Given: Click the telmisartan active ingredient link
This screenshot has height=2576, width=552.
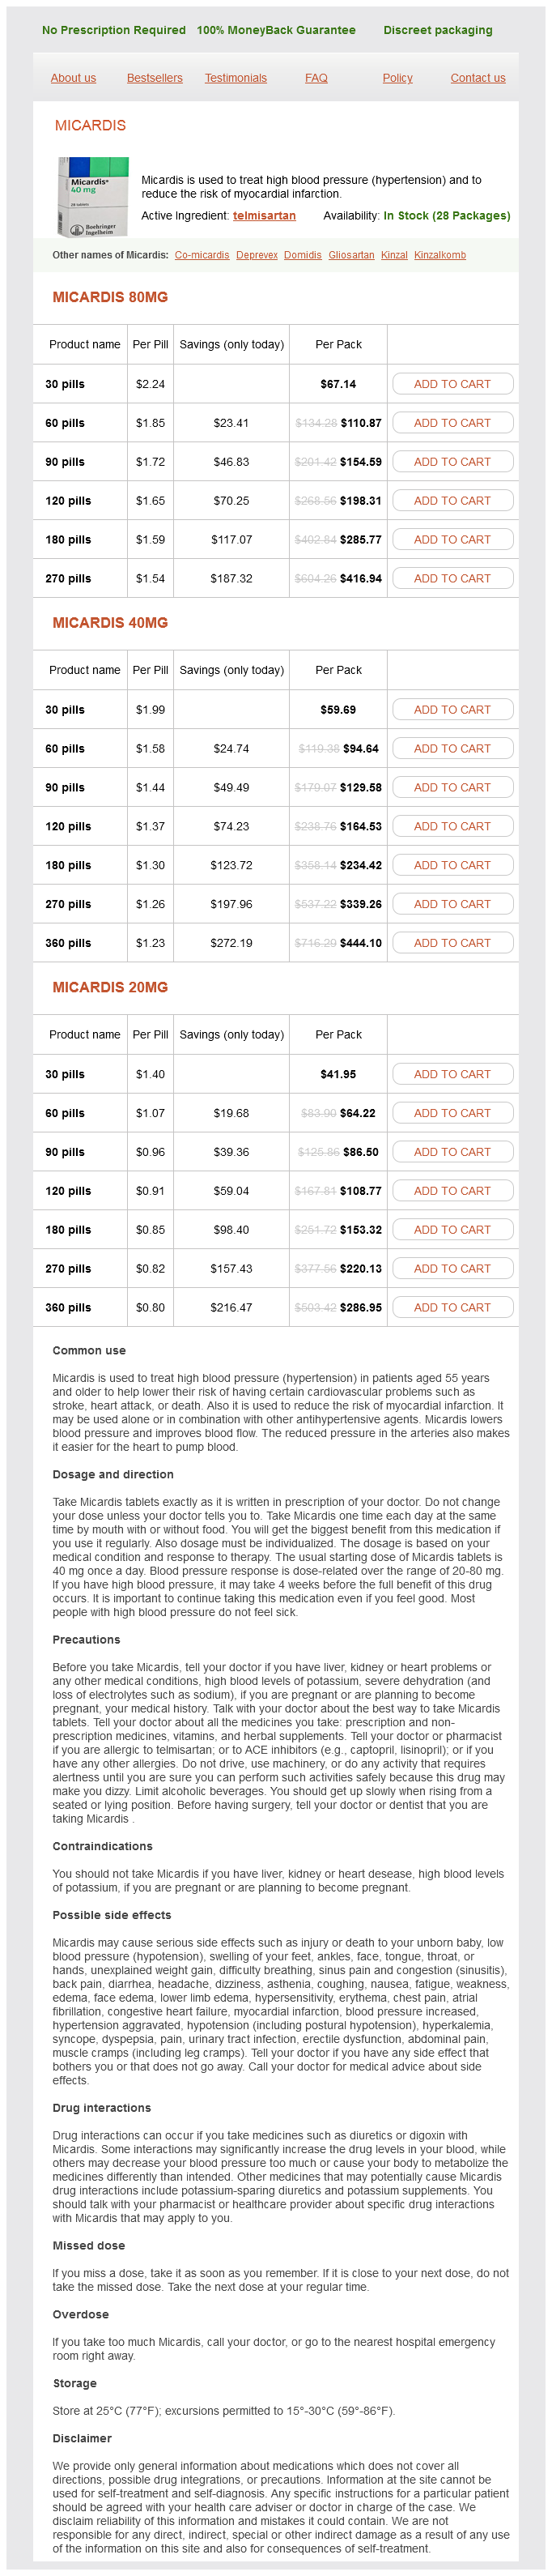Looking at the screenshot, I should pos(264,216).
